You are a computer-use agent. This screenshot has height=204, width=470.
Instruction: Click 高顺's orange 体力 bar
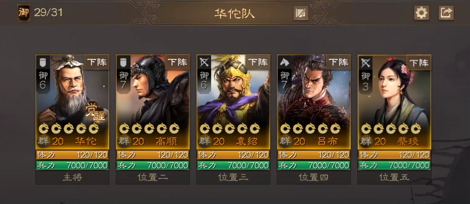(x=153, y=155)
